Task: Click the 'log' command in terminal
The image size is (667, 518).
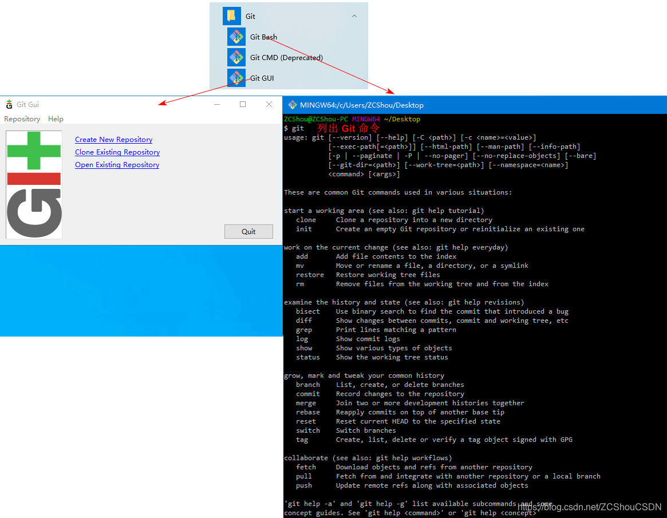Action: pos(302,339)
